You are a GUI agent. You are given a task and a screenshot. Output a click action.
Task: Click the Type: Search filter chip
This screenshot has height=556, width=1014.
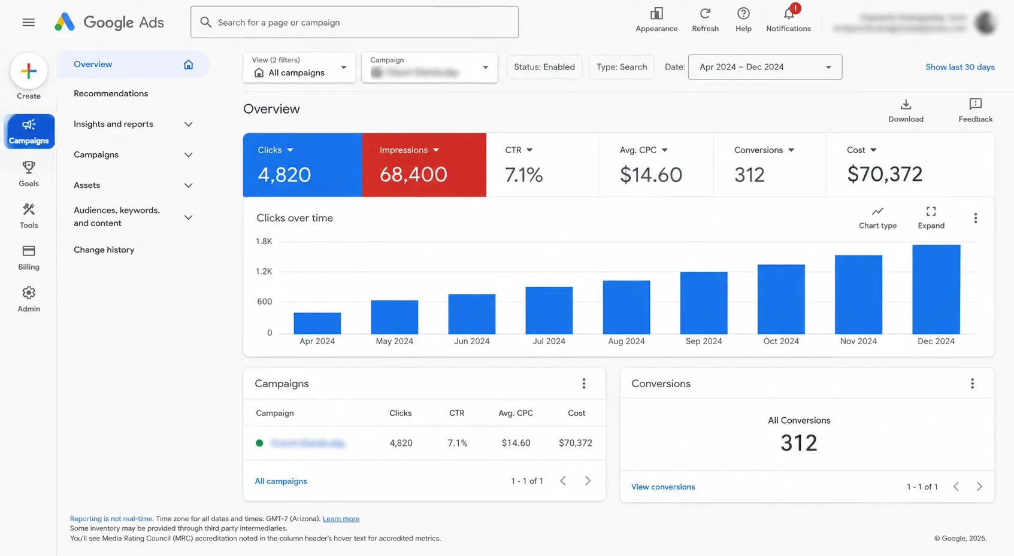coord(621,67)
